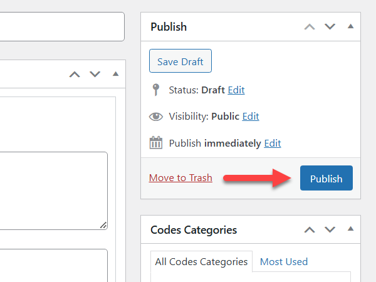Click the visibility eye icon
Screen dimensions: 376x282
156,117
